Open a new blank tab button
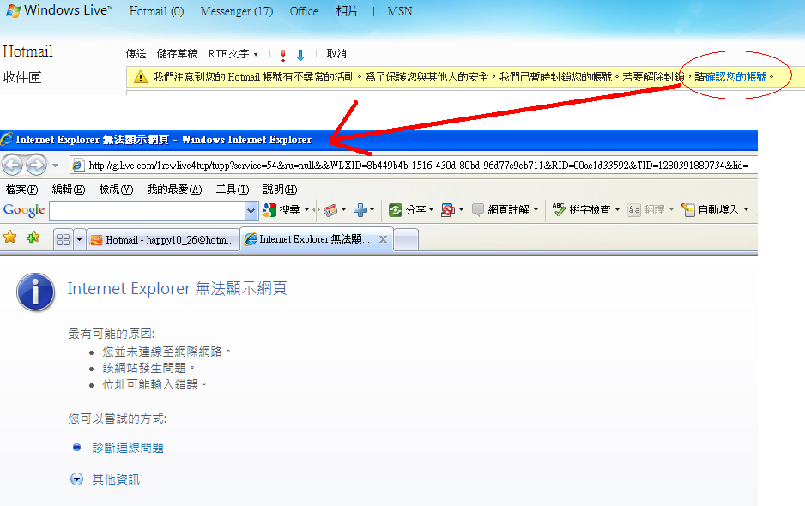Screen dimensions: 805x506 [x=406, y=240]
